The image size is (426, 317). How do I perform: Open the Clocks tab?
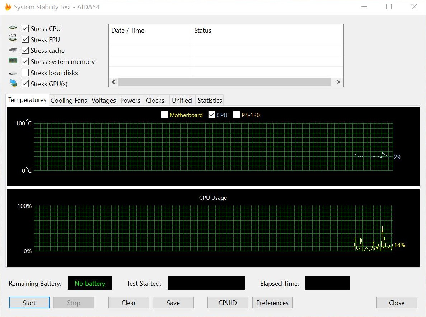[155, 100]
